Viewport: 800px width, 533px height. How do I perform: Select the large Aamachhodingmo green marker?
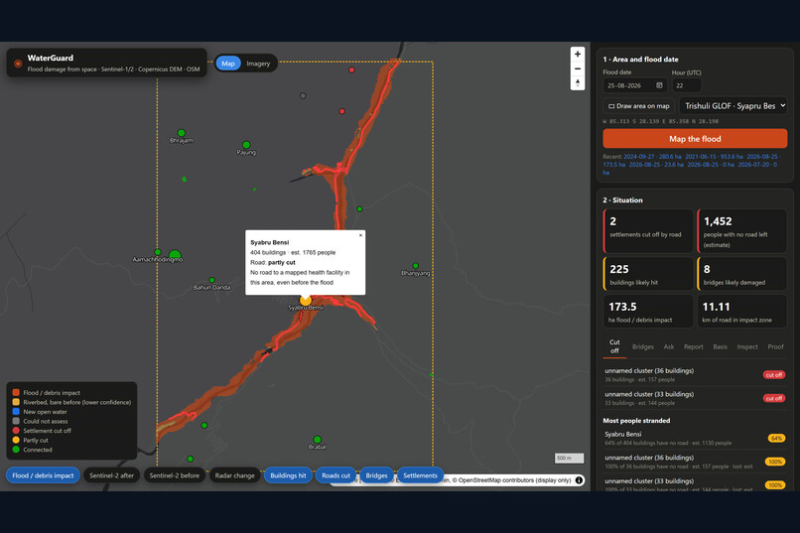(175, 254)
